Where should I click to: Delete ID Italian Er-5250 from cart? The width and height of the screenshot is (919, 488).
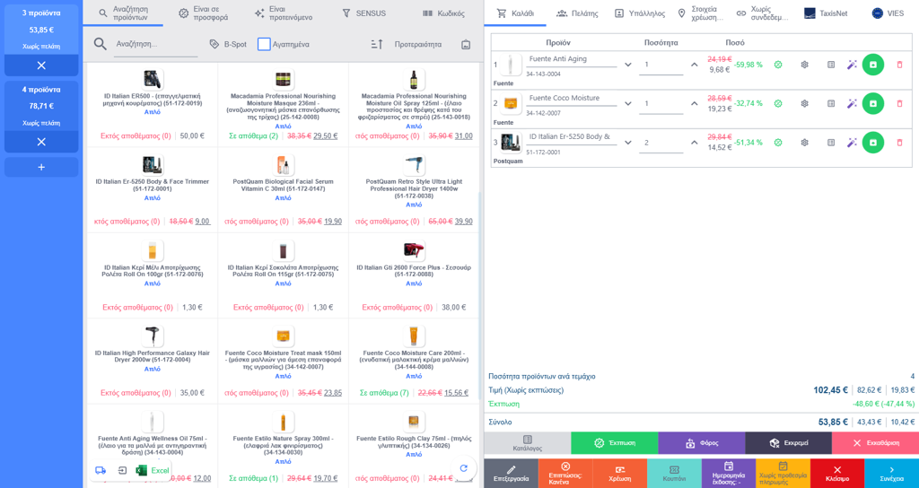(x=899, y=143)
